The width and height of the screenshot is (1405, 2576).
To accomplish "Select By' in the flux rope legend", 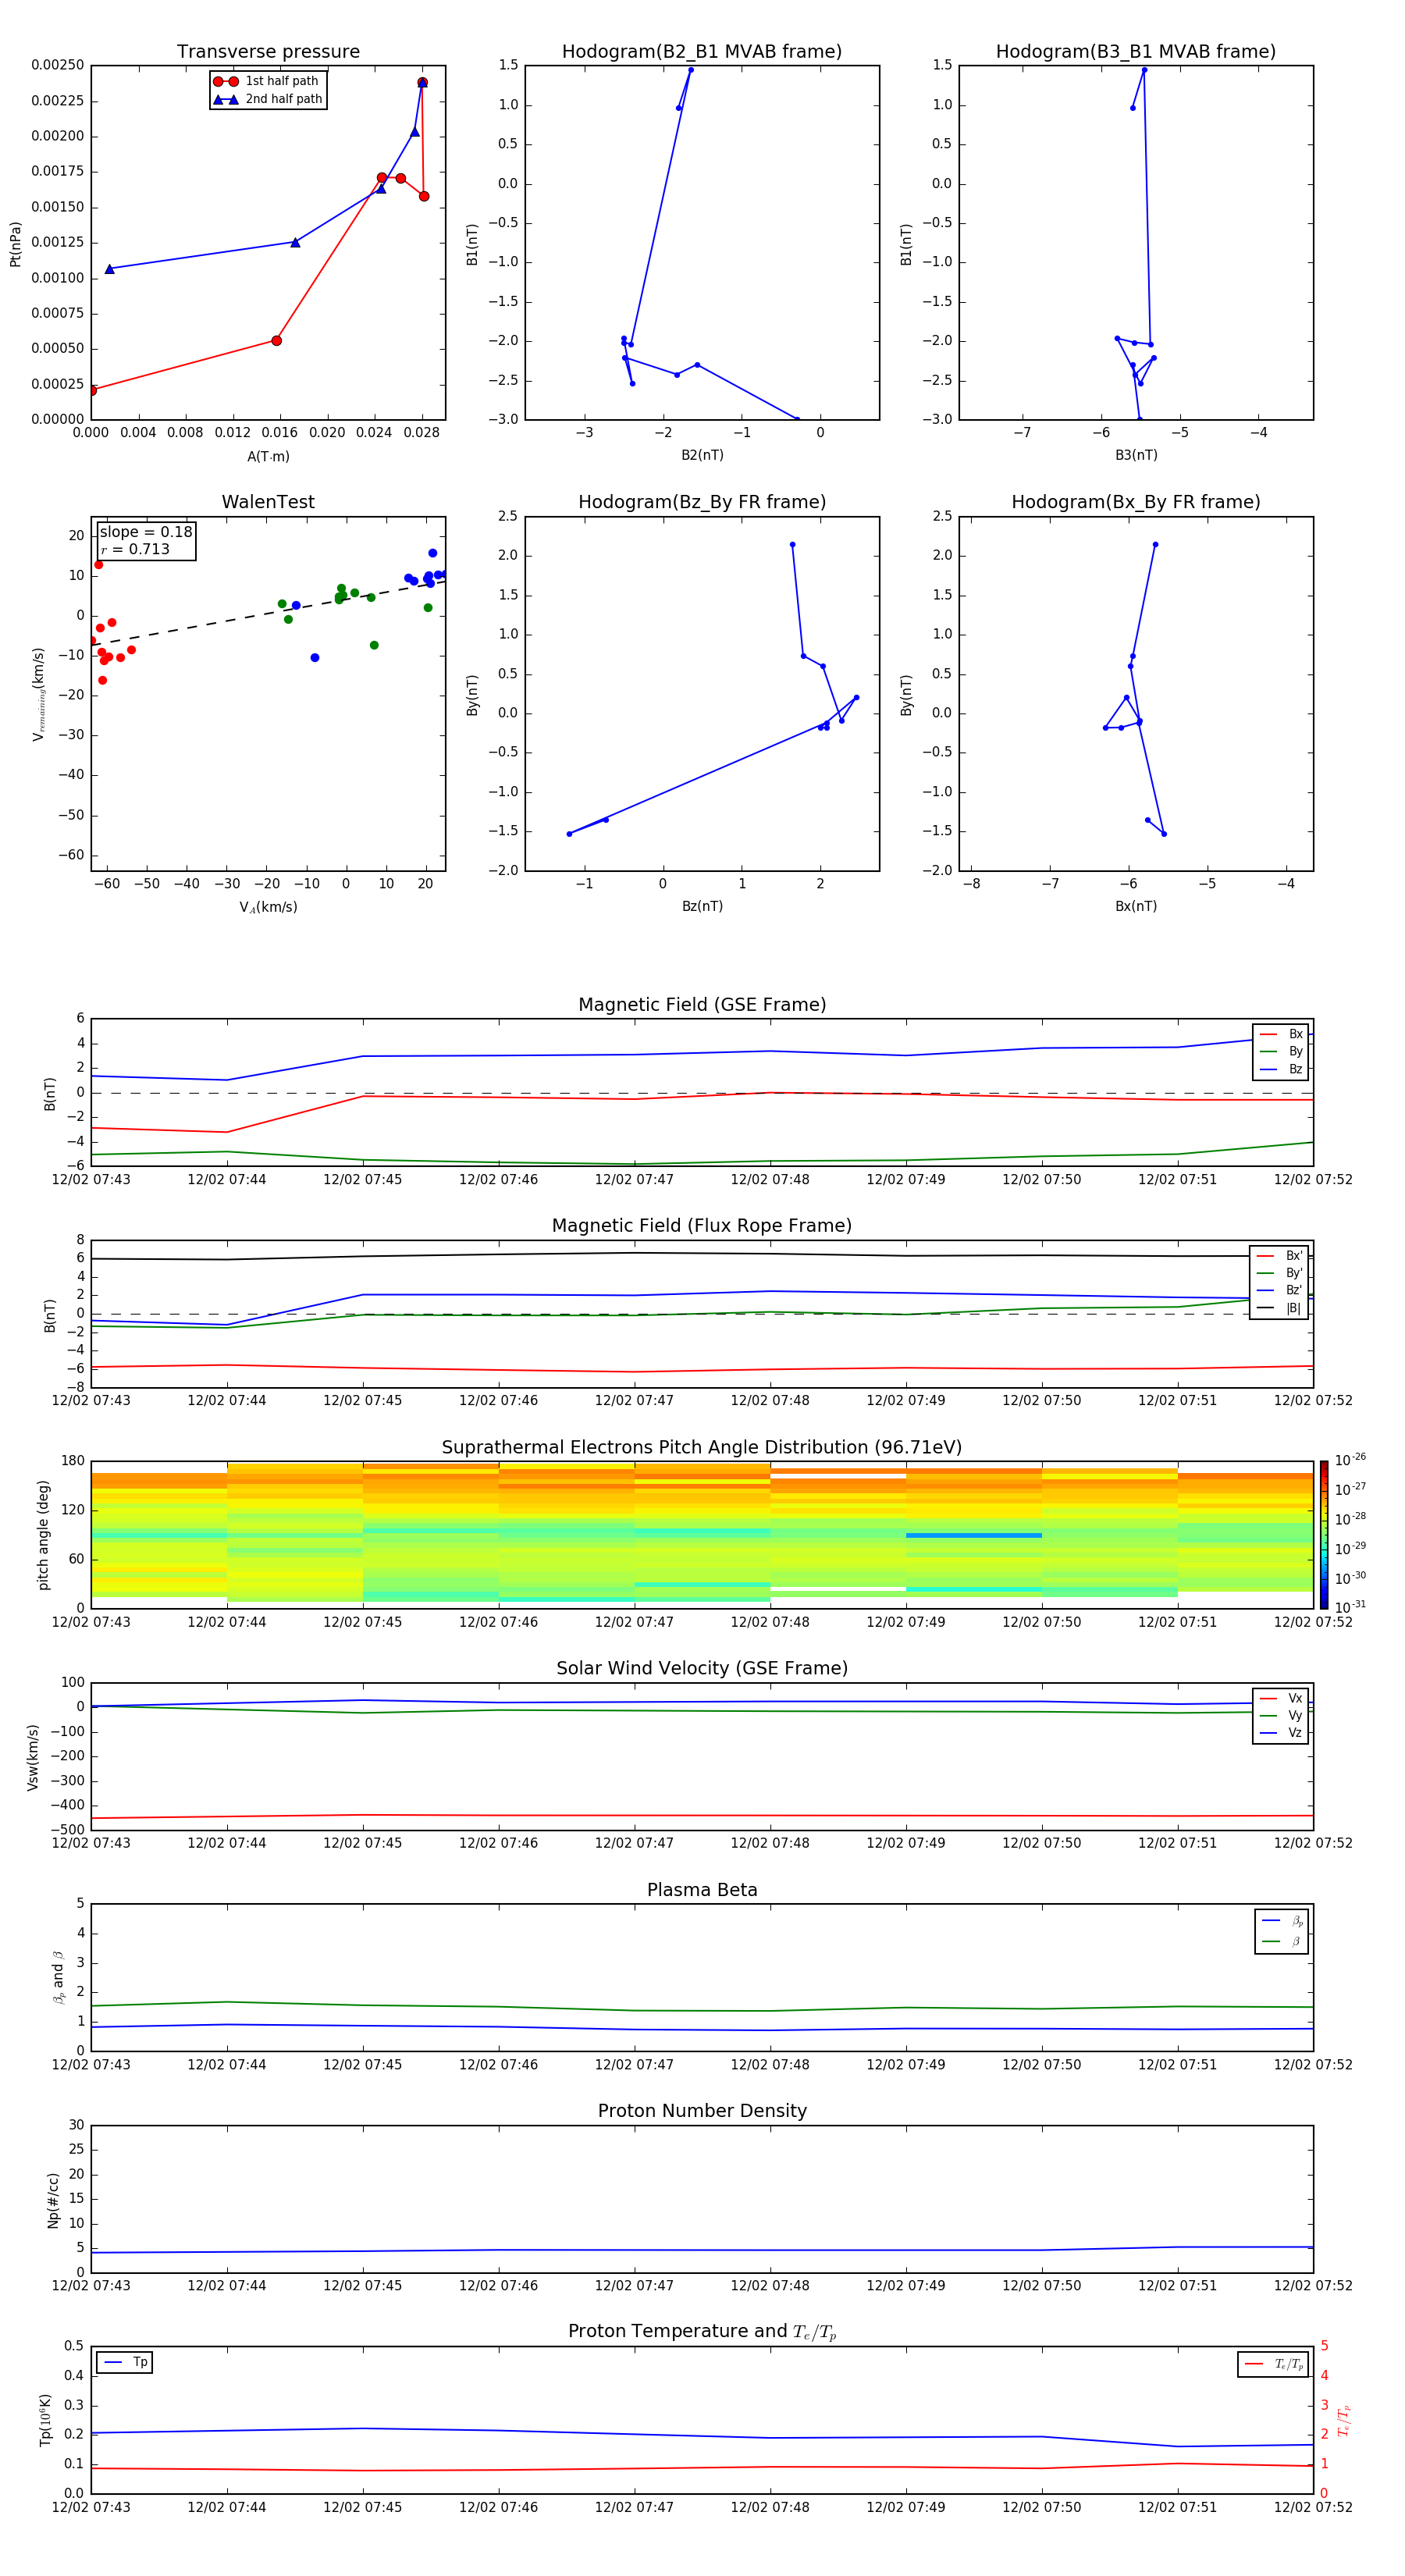I will point(1280,1273).
